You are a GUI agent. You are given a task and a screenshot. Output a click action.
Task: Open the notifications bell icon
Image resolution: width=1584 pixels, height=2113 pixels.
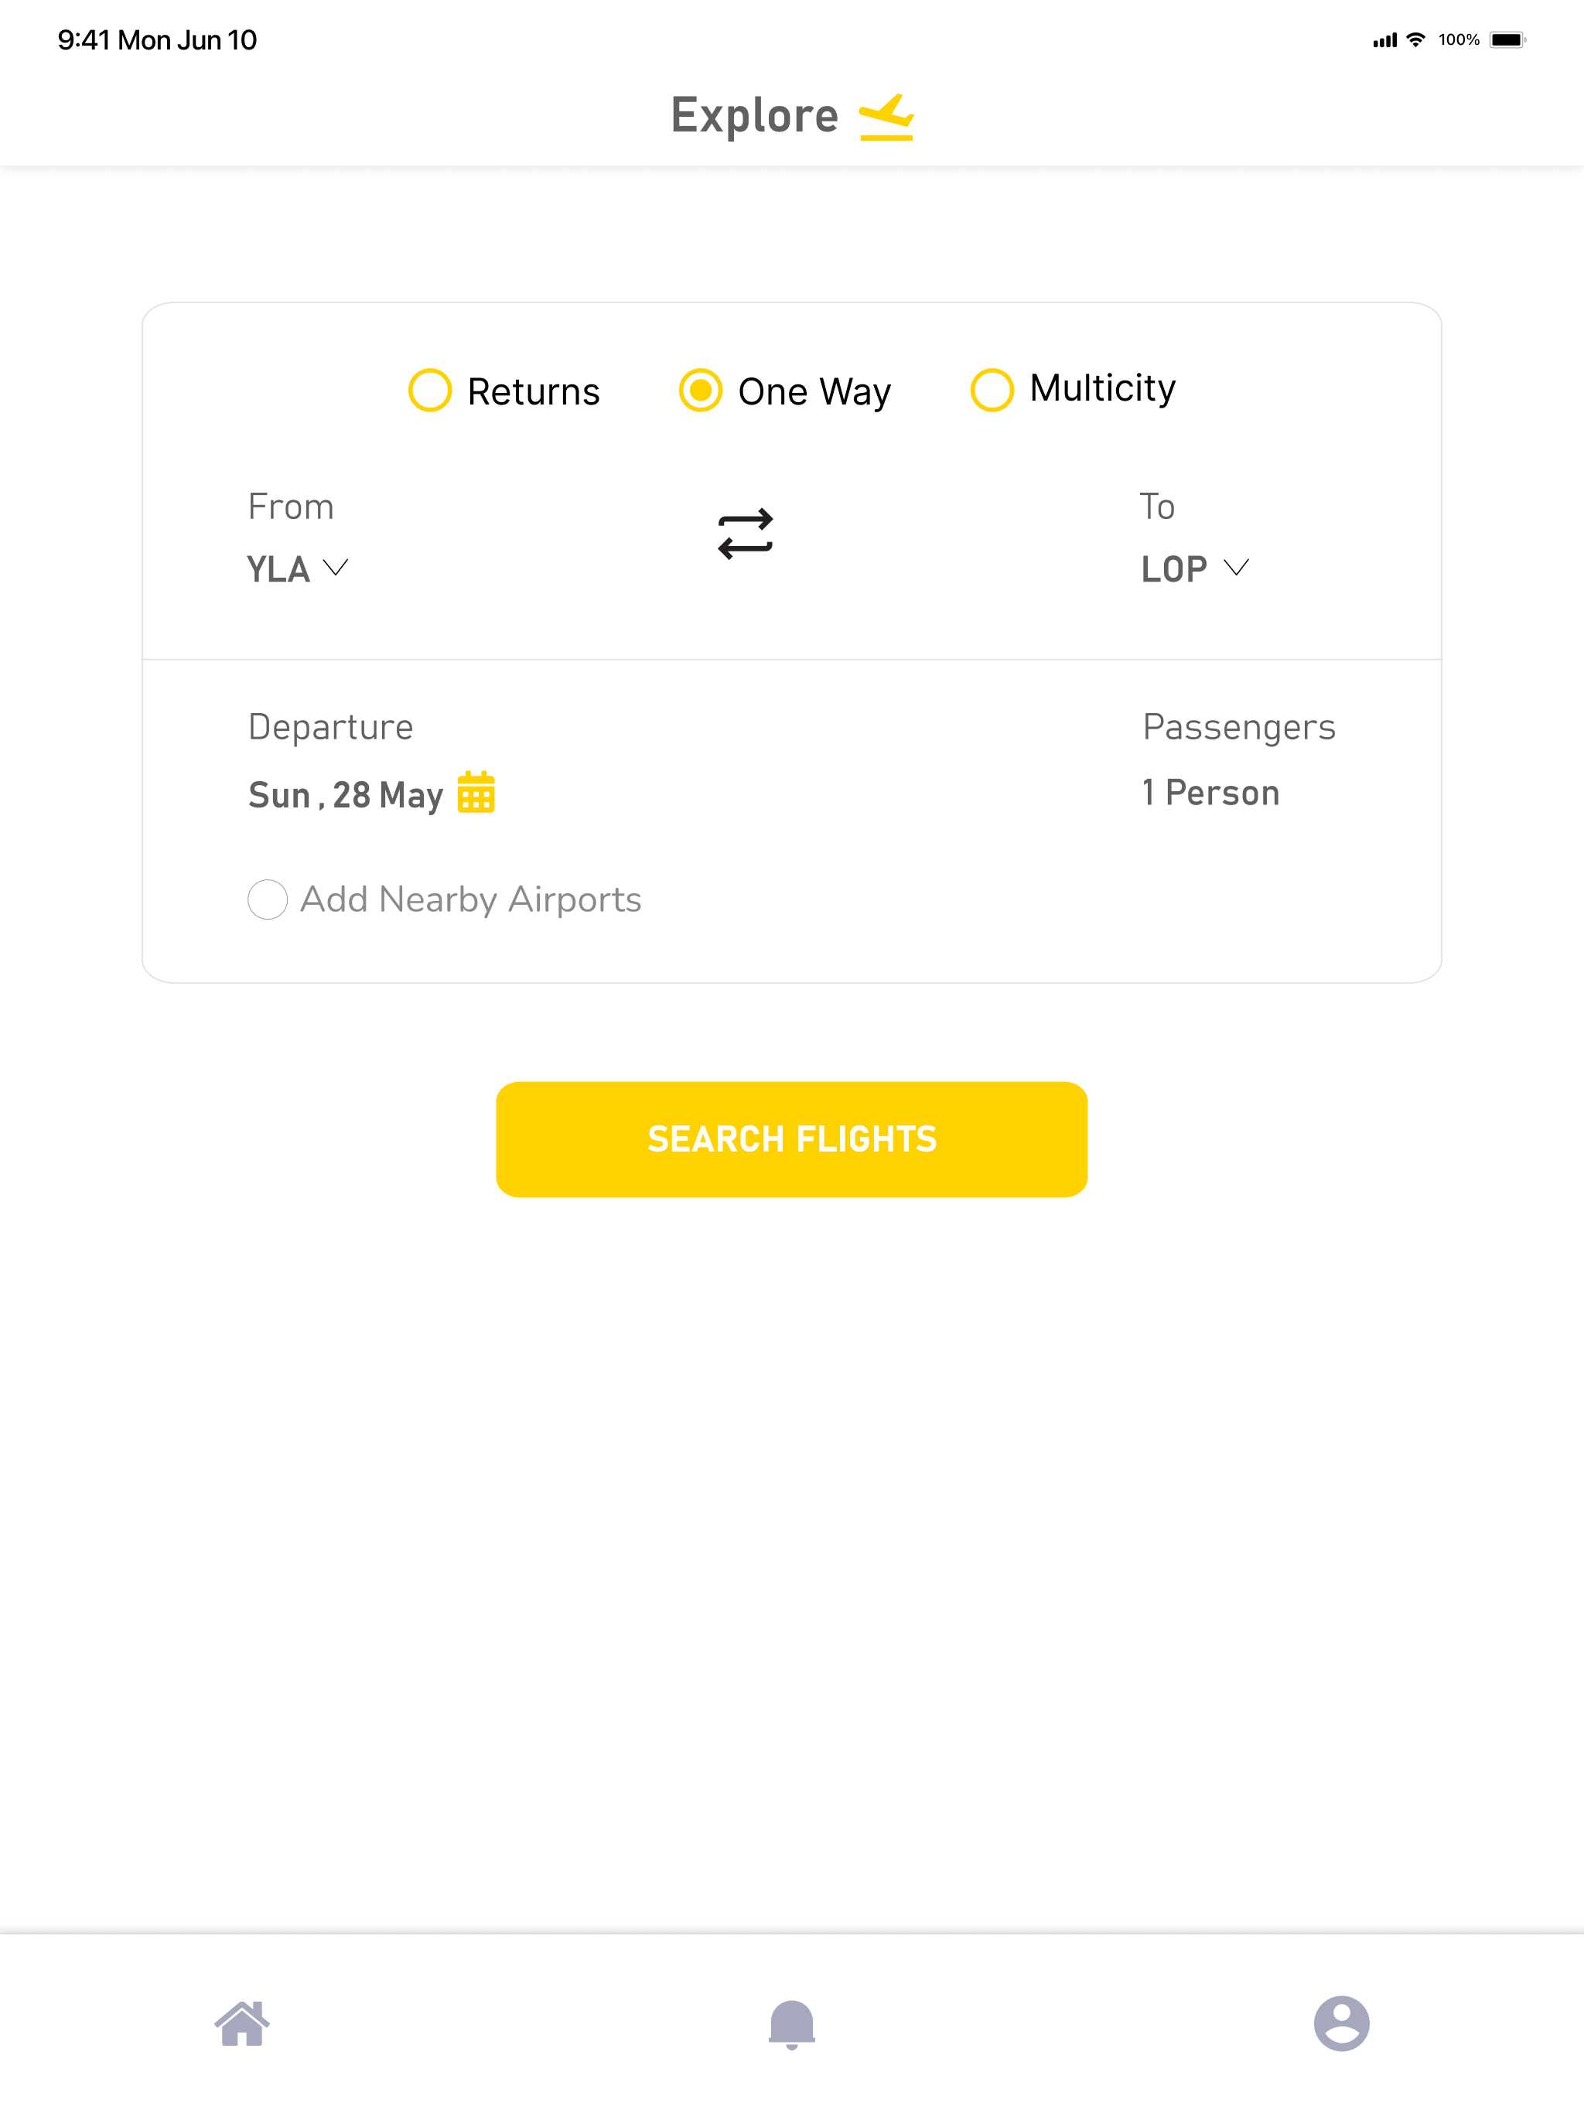792,2024
